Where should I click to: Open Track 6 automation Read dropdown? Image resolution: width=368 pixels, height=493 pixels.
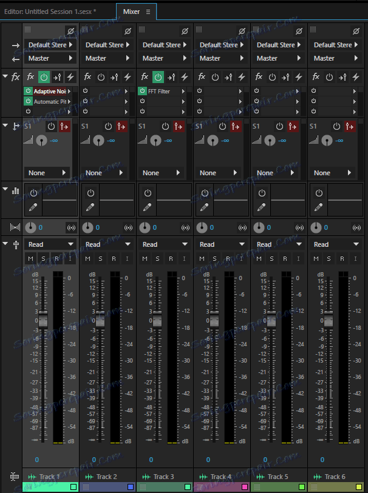pyautogui.click(x=336, y=244)
